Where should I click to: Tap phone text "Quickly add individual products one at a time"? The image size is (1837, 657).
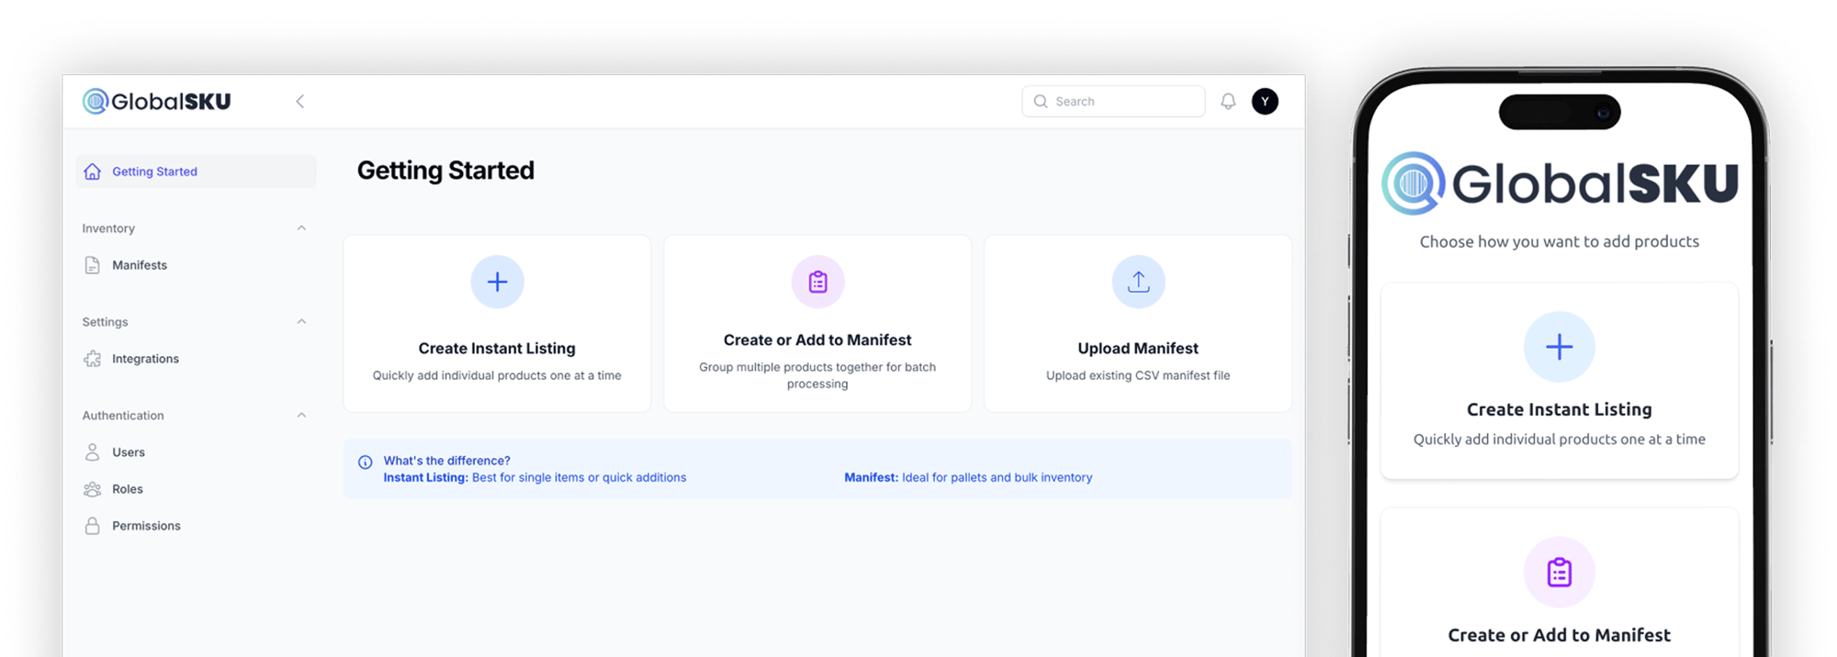pos(1559,440)
